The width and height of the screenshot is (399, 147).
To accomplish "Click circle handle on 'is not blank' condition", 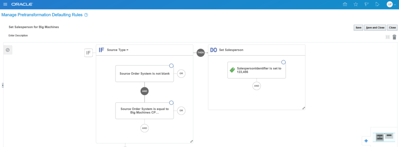I will point(171,66).
